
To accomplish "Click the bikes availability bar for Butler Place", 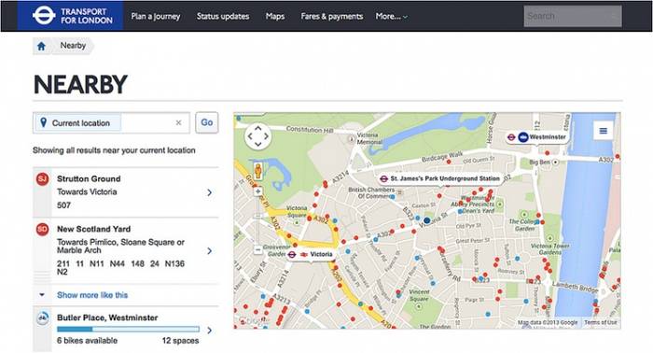I will (129, 330).
